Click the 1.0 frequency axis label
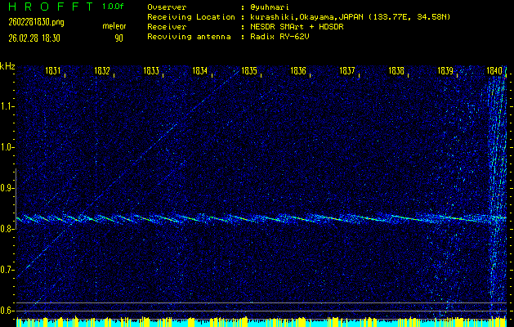 click(7, 147)
